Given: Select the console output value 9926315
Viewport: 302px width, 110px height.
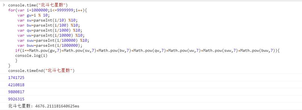Looking at the screenshot, I should (x=16, y=99).
